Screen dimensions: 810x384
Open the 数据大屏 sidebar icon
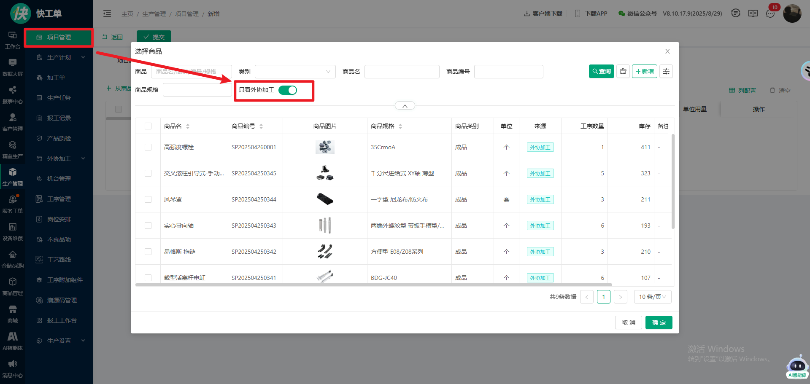(x=13, y=67)
